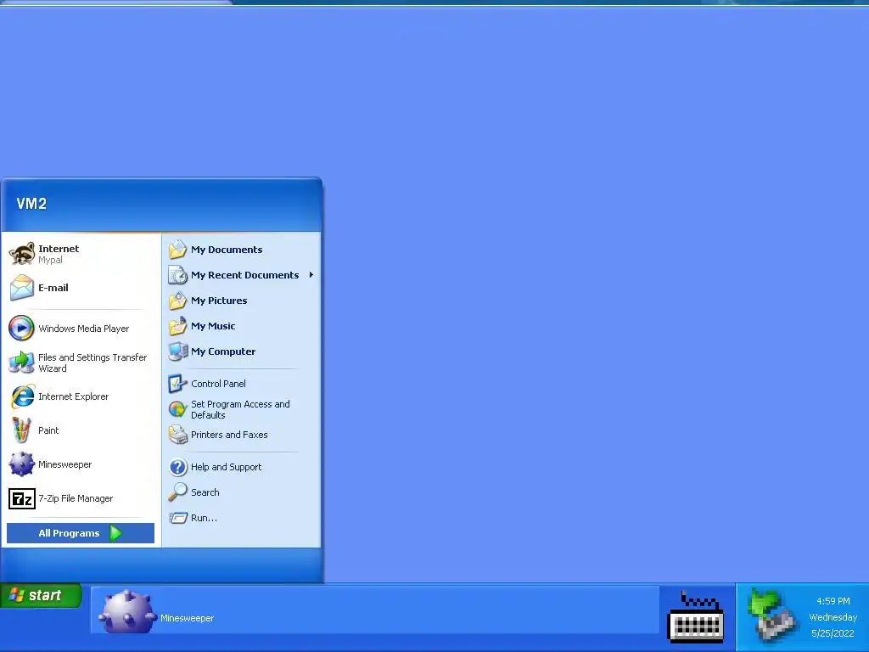Open Files and Settings Transfer Wizard icon
This screenshot has height=652, width=869.
tap(21, 363)
